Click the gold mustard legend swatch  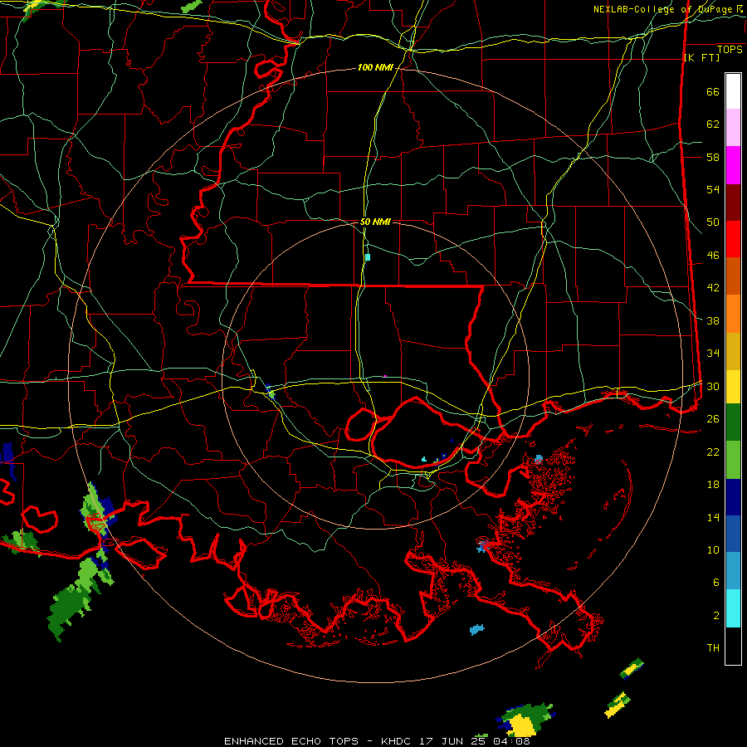click(733, 351)
